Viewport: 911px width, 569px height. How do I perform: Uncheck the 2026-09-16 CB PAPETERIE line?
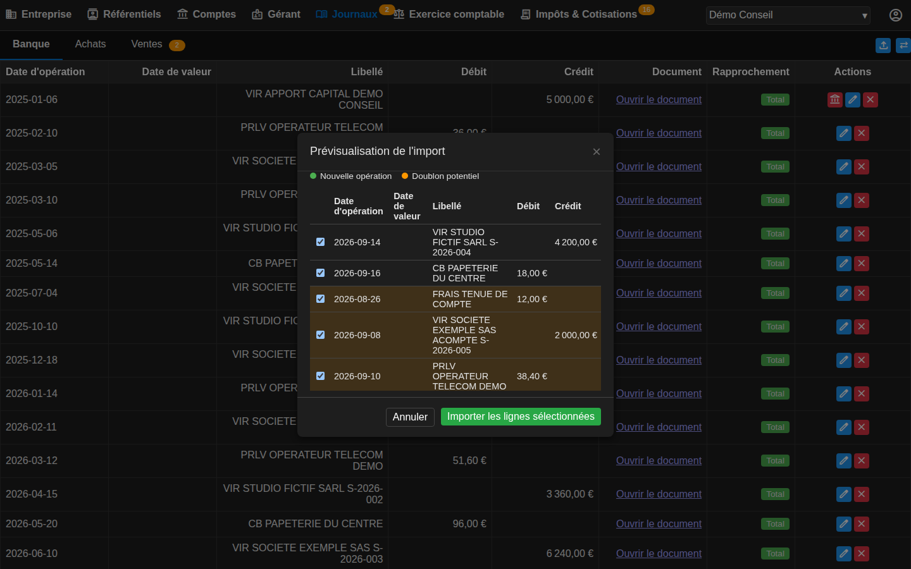(x=321, y=273)
